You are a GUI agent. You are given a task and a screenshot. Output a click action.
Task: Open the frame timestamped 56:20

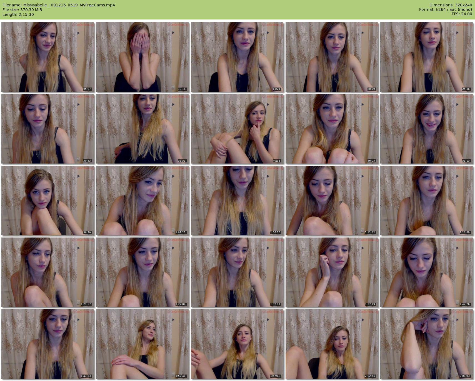pyautogui.click(x=48, y=201)
